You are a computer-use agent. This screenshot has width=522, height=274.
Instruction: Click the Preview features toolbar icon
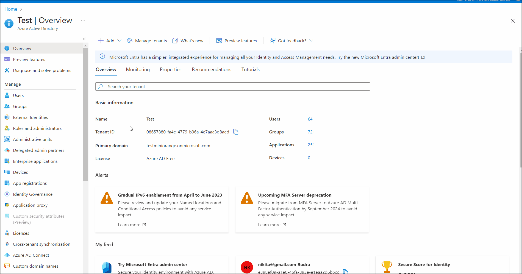tap(219, 41)
